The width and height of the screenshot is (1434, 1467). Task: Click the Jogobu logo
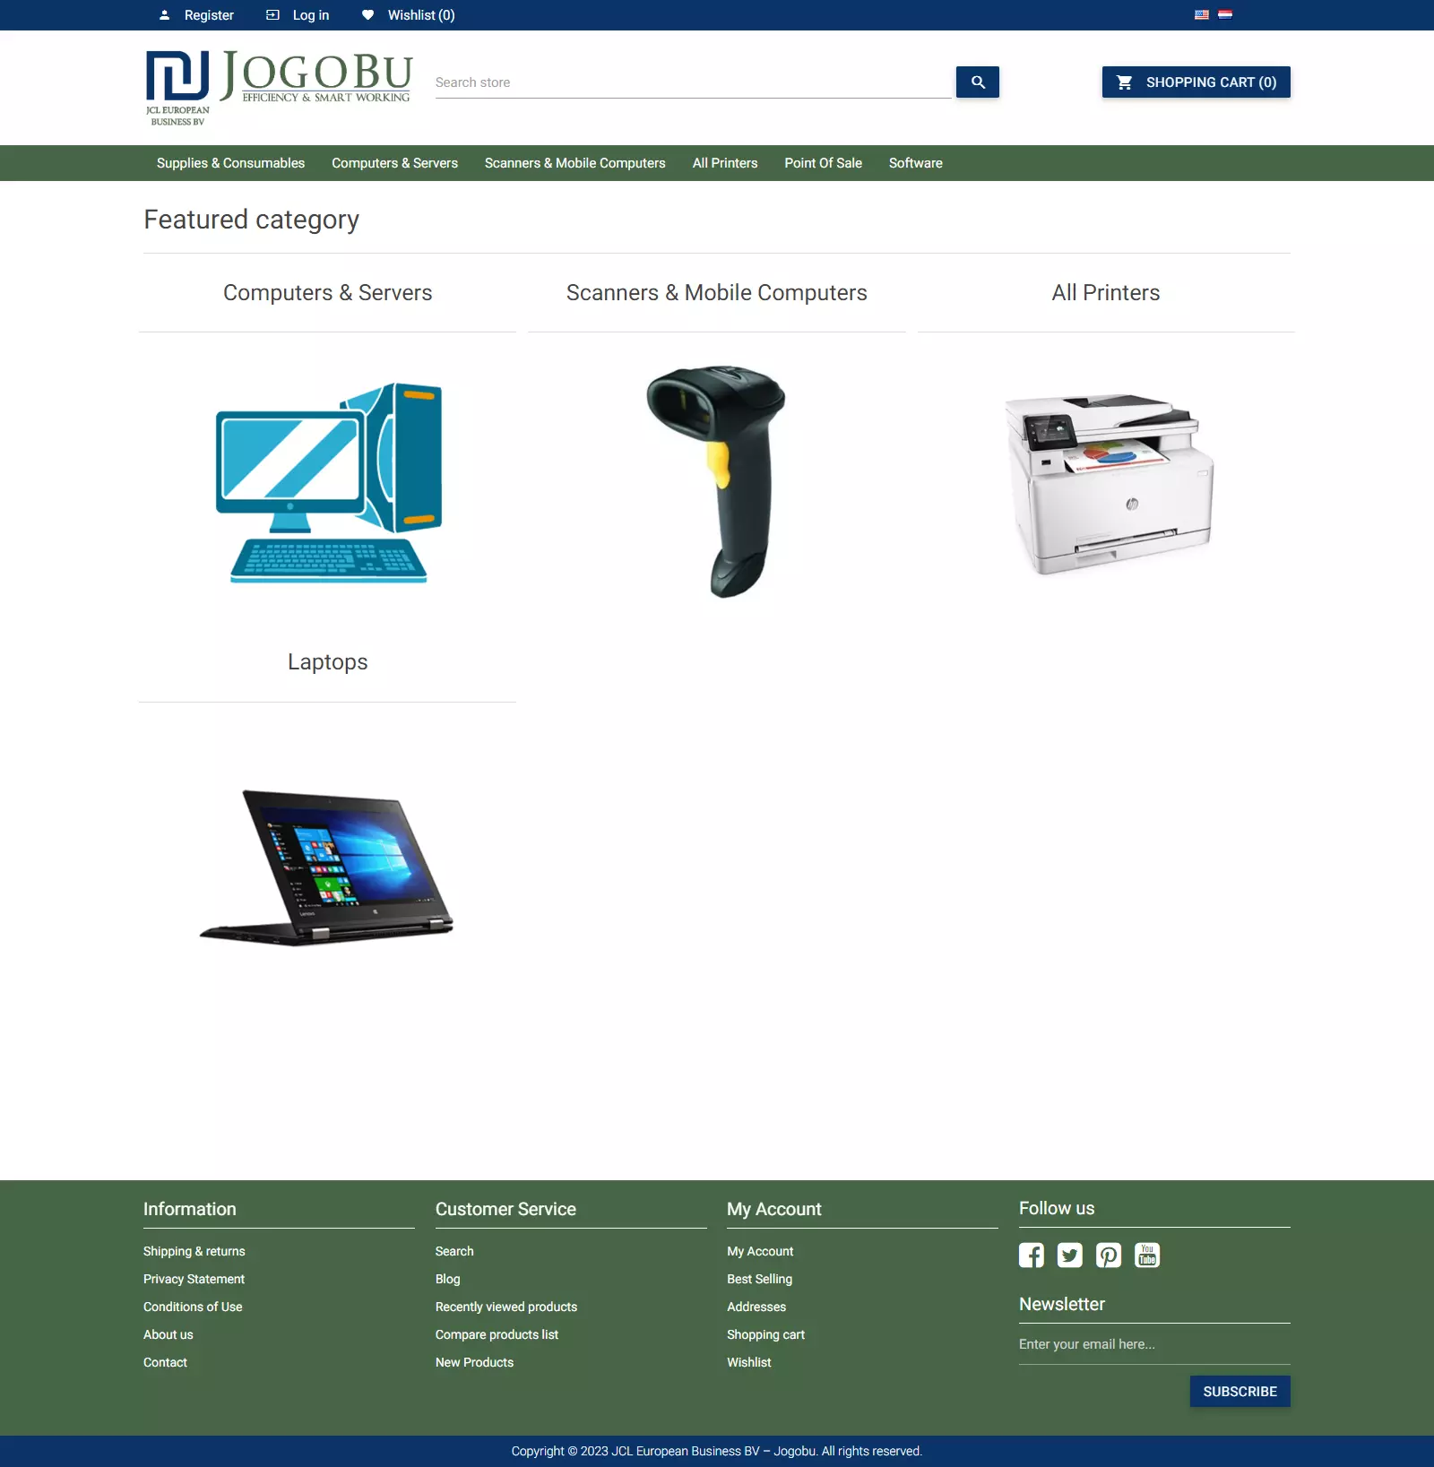pyautogui.click(x=279, y=87)
